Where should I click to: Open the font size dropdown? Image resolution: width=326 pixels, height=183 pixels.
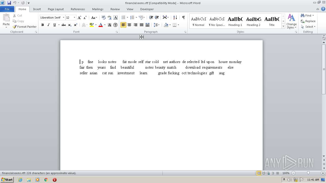[x=74, y=18]
